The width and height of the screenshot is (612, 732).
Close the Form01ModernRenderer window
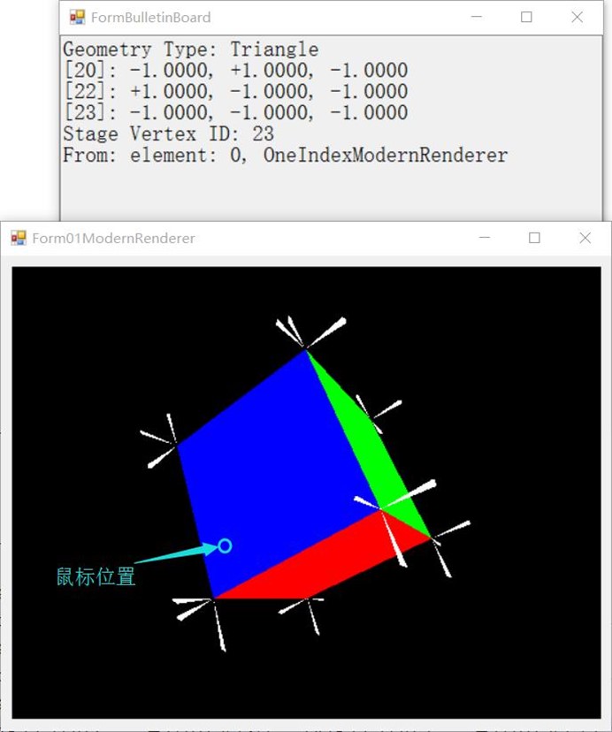(585, 238)
